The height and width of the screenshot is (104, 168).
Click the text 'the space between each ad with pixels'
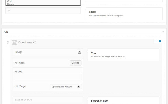[106, 16]
